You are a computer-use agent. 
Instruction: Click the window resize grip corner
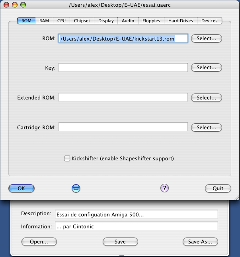(x=237, y=198)
